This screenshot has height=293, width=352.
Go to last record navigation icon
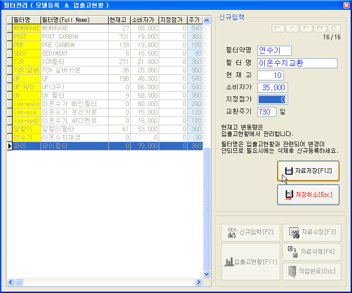click(x=320, y=28)
